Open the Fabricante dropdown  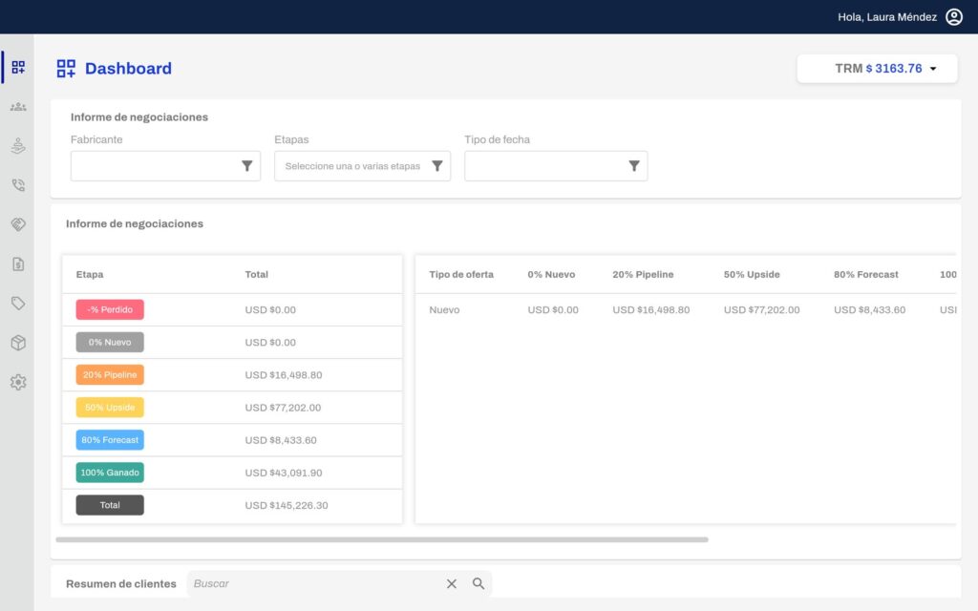(165, 166)
